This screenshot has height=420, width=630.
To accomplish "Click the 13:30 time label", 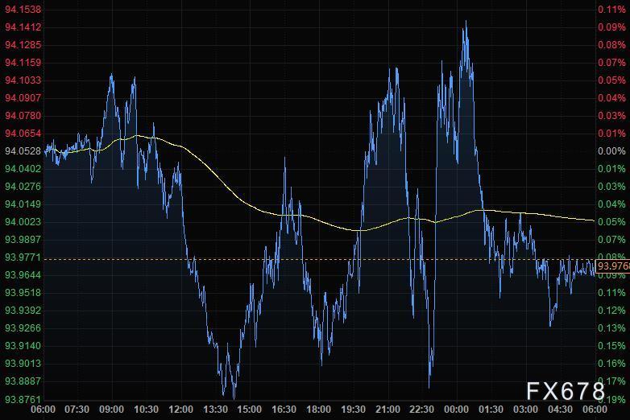I will point(215,410).
